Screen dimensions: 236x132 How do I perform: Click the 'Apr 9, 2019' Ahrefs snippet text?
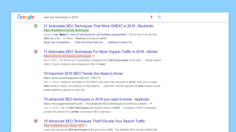(103, 62)
